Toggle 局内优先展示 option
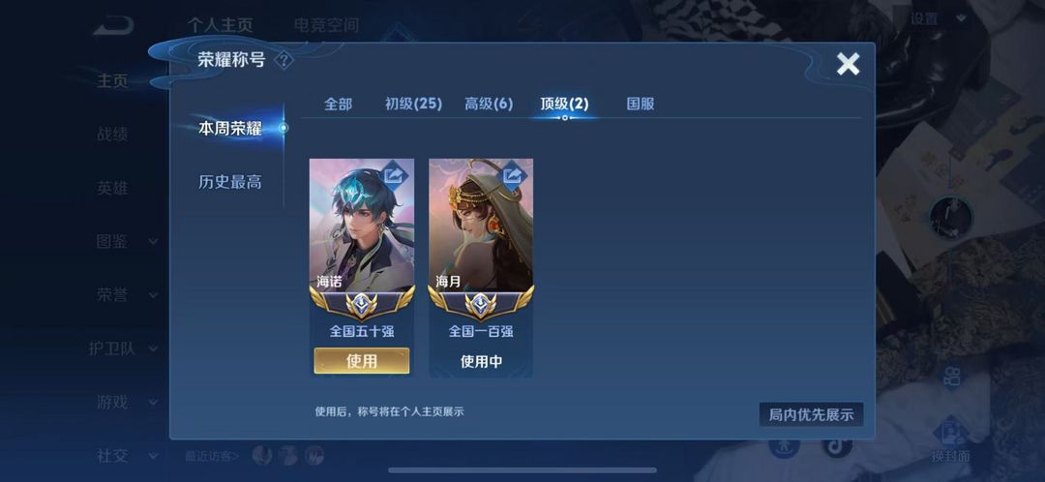The width and height of the screenshot is (1045, 482). click(811, 414)
